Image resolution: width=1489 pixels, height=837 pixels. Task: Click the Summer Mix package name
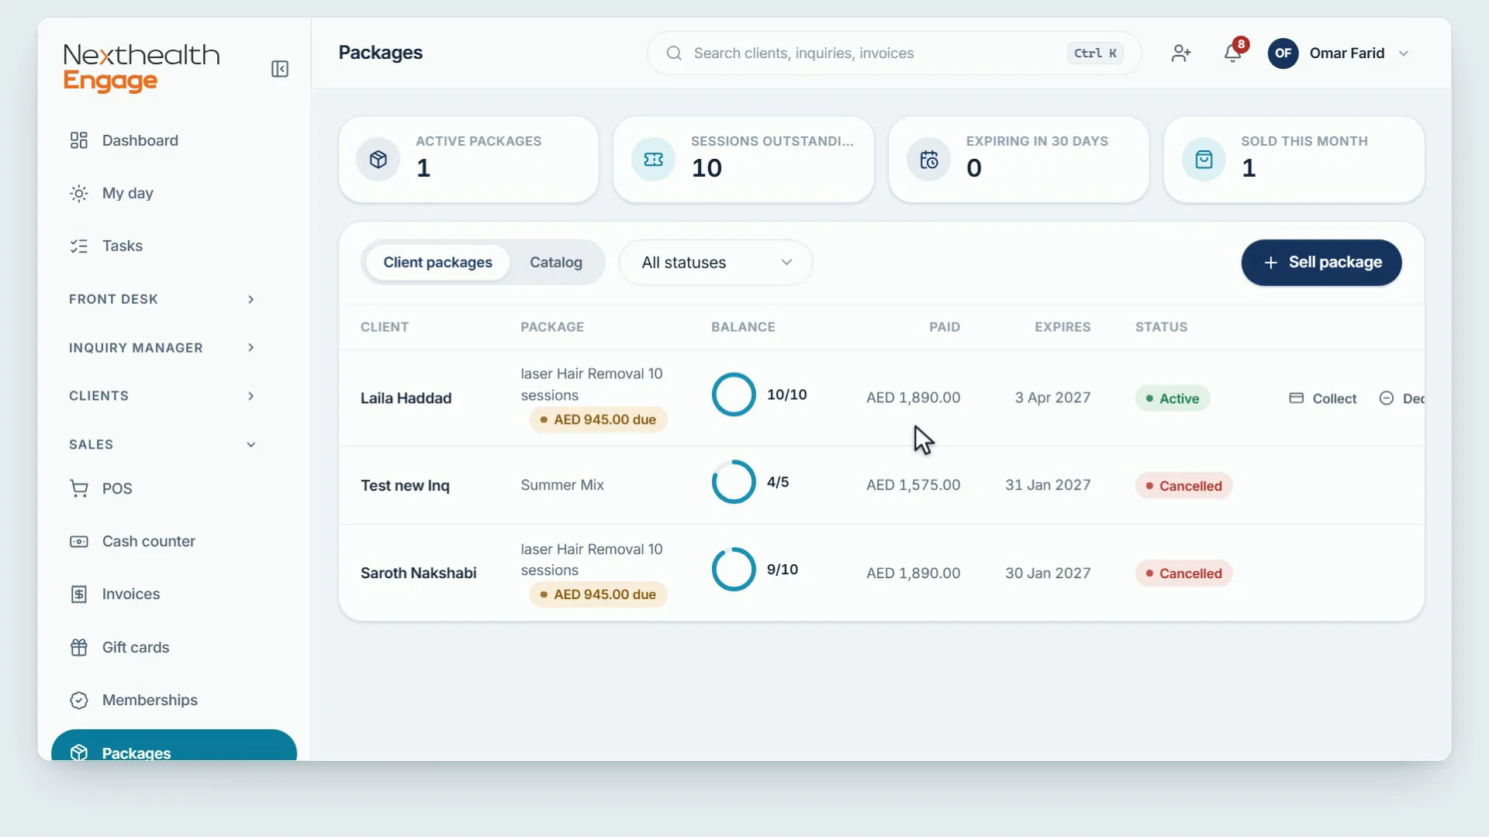562,485
